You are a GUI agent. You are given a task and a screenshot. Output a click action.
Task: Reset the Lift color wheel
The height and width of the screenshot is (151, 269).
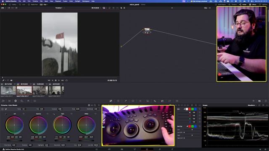click(x=24, y=114)
